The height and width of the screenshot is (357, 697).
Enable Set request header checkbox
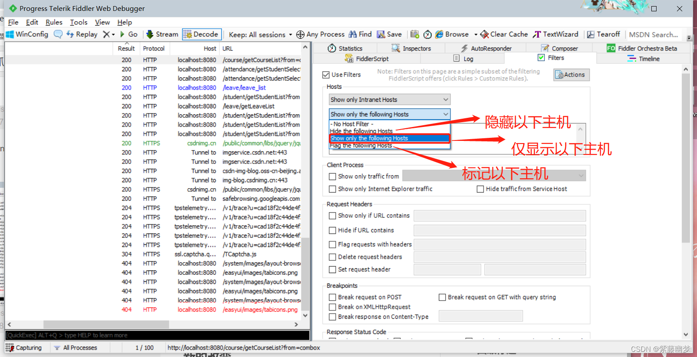point(333,270)
